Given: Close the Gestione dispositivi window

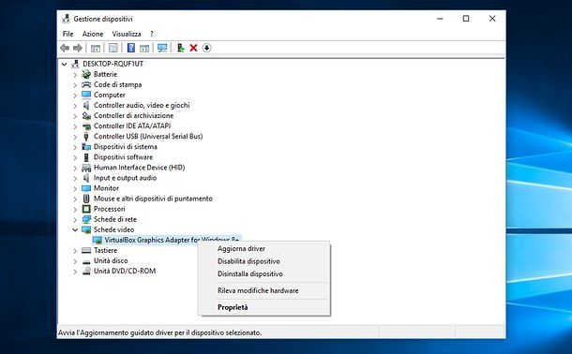Looking at the screenshot, I should 492,19.
